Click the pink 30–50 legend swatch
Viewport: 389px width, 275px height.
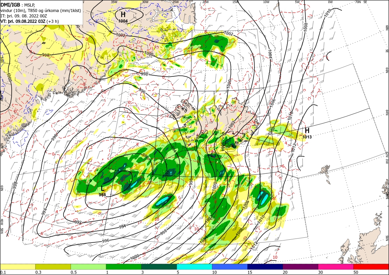click(336, 266)
